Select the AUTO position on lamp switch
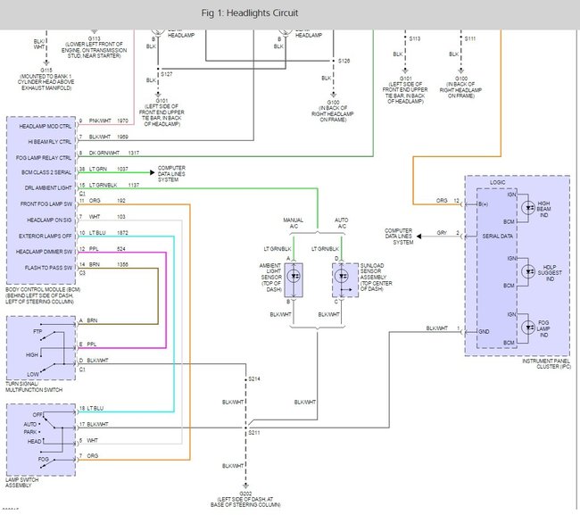580x515 pixels. (30, 424)
